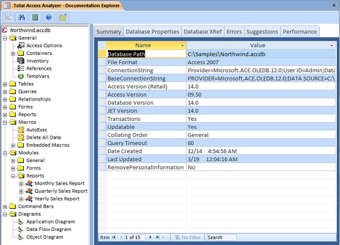Expand the Embedded Macros folder
The width and height of the screenshot is (340, 245).
13,146
